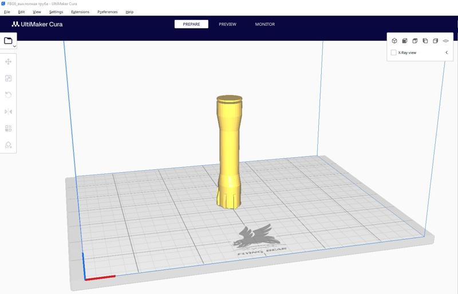Switch to 3D perspective camera view
Screen dimensions: 458x294
click(394, 41)
